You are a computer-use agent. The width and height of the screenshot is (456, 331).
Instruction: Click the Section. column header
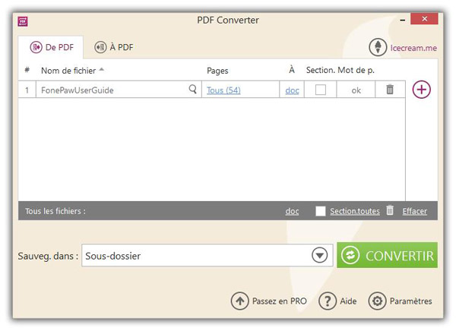click(x=321, y=70)
